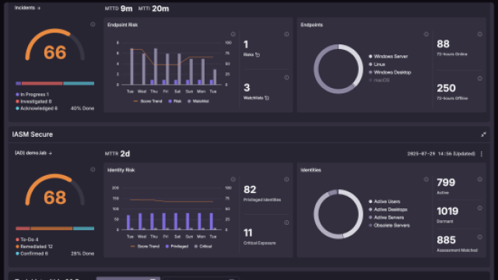Toggle Linux in Endpoints legend
Screen dimensions: 498x280
[377, 65]
